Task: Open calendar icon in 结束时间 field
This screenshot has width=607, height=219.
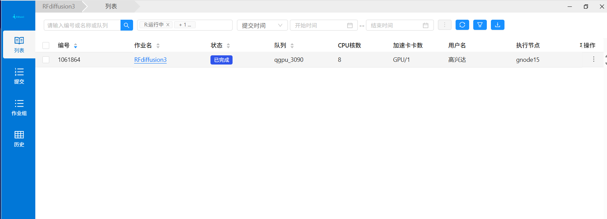Action: (425, 25)
